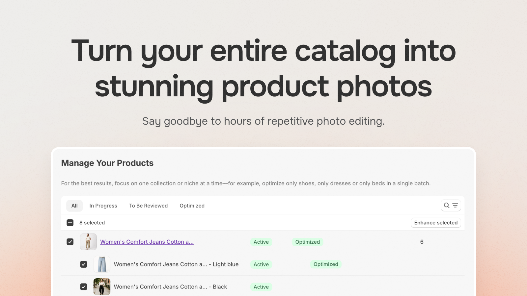The image size is (527, 296).
Task: Uncheck the Light blue variant checkbox
Action: [84, 264]
